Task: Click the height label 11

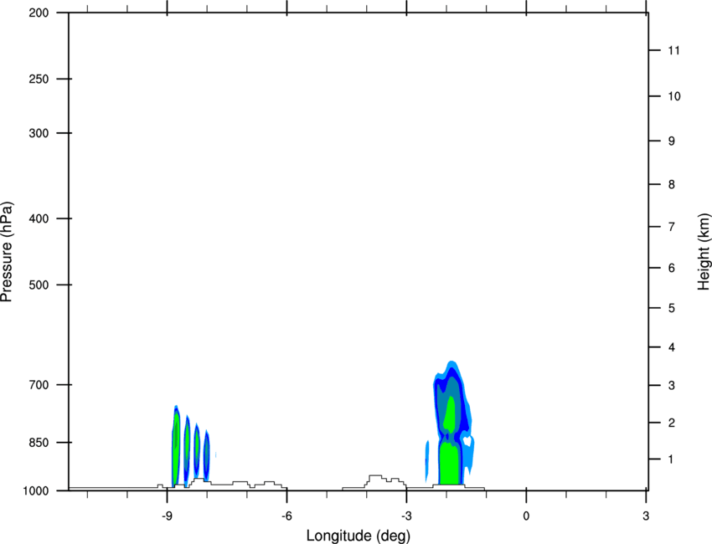Action: (x=673, y=50)
